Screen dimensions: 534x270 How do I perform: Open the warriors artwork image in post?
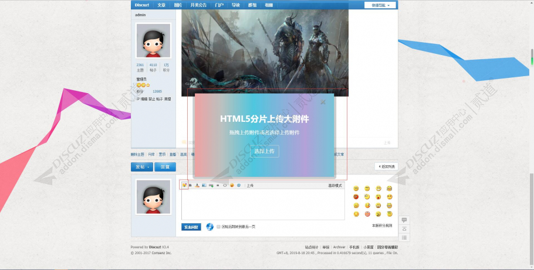[265, 53]
